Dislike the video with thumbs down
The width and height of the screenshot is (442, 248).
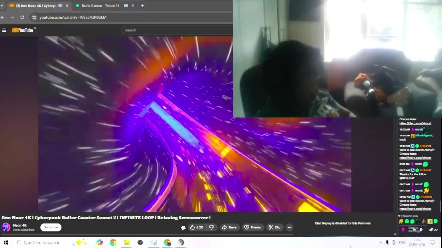coord(211,227)
